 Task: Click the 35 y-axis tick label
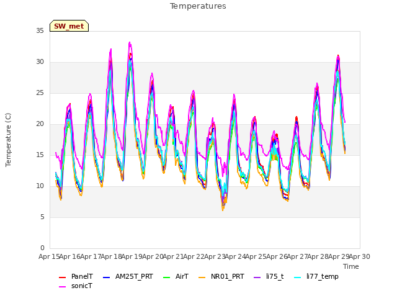40,31
